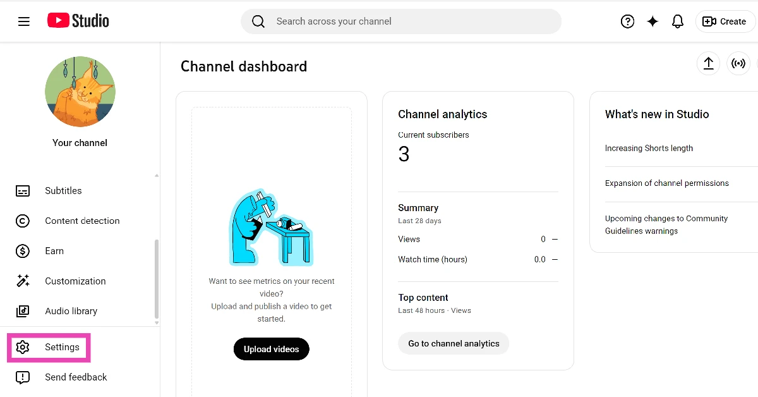Open Increasing Shorts length announcement
The image size is (758, 397).
coord(649,148)
